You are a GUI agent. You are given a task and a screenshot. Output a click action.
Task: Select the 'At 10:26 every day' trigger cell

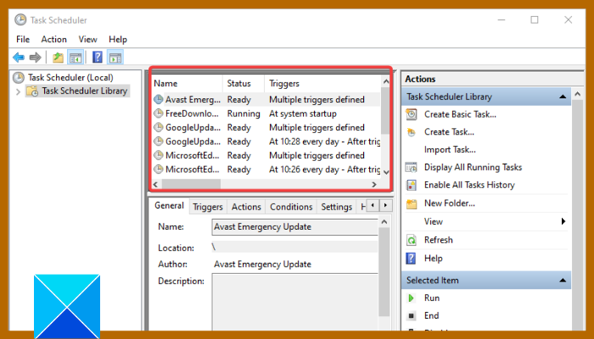click(x=324, y=169)
